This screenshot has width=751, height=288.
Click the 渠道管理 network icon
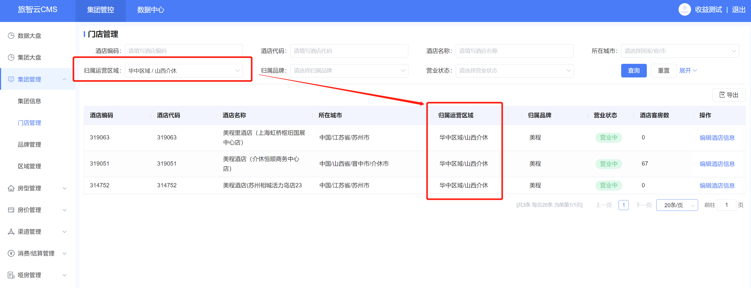click(11, 231)
